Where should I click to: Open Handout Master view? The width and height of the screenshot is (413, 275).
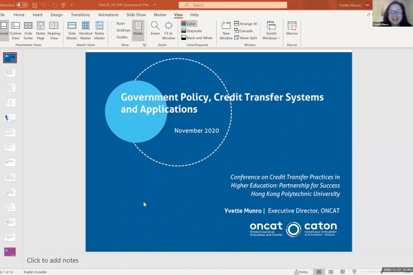tap(85, 30)
